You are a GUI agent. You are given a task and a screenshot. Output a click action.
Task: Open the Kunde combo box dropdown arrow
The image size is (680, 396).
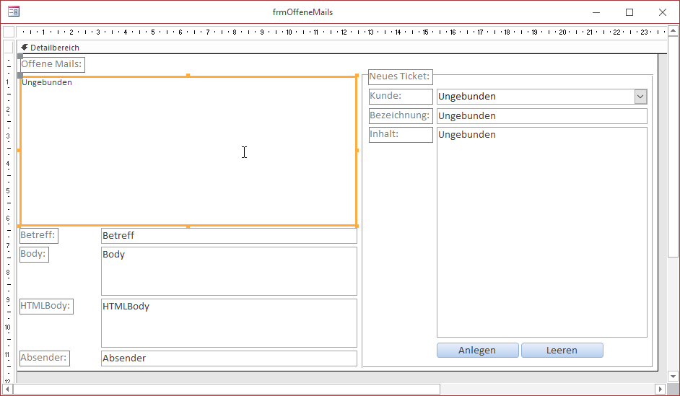pos(640,97)
